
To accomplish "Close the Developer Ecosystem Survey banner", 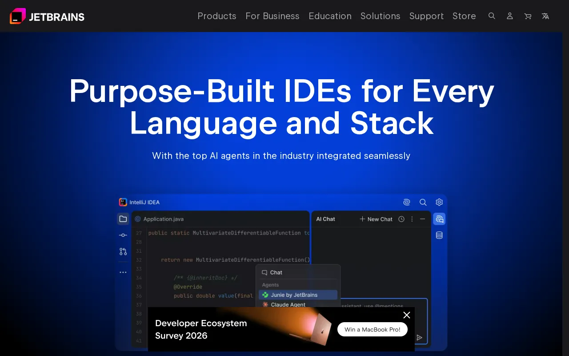I will click(x=406, y=315).
